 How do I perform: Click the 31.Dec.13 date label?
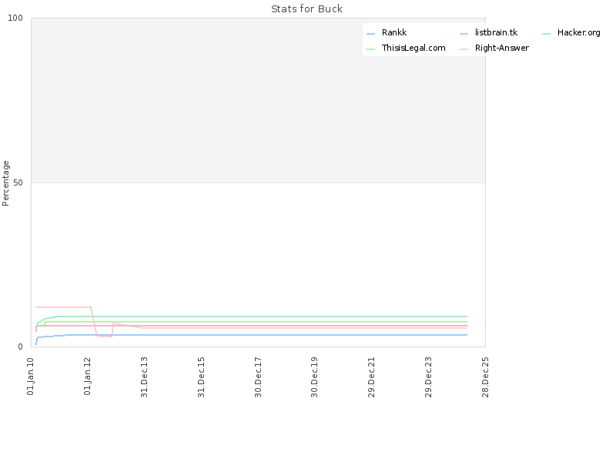(x=144, y=377)
